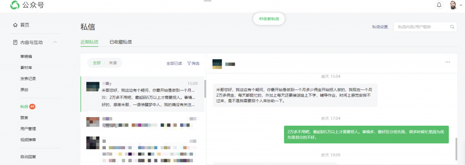
Task: Click the 私信 page heading
Action: (x=88, y=27)
